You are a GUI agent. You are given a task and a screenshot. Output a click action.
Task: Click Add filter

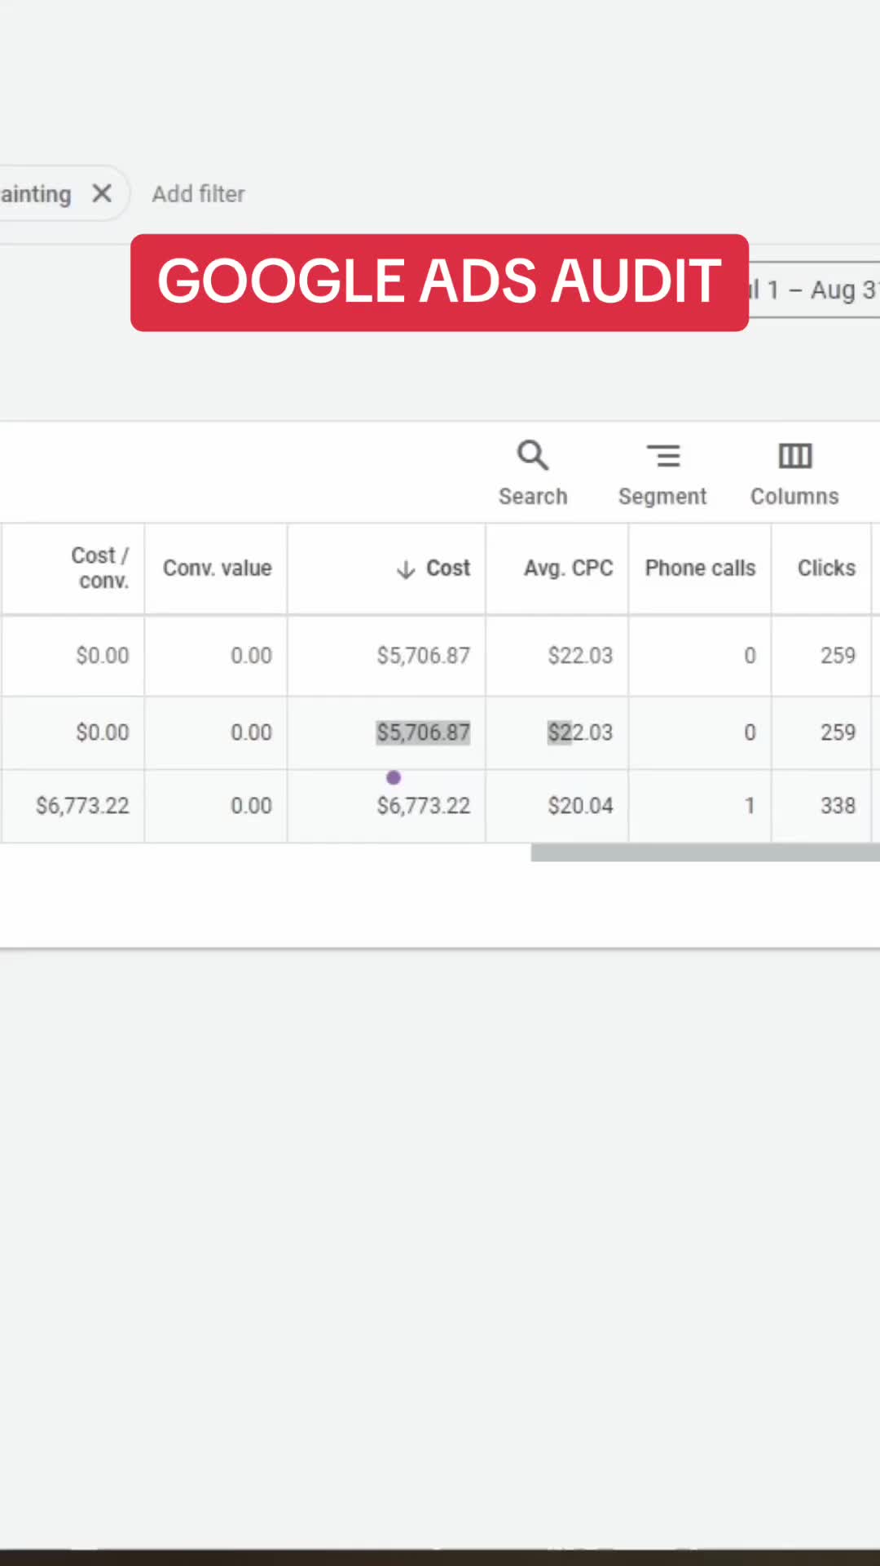[x=198, y=194]
